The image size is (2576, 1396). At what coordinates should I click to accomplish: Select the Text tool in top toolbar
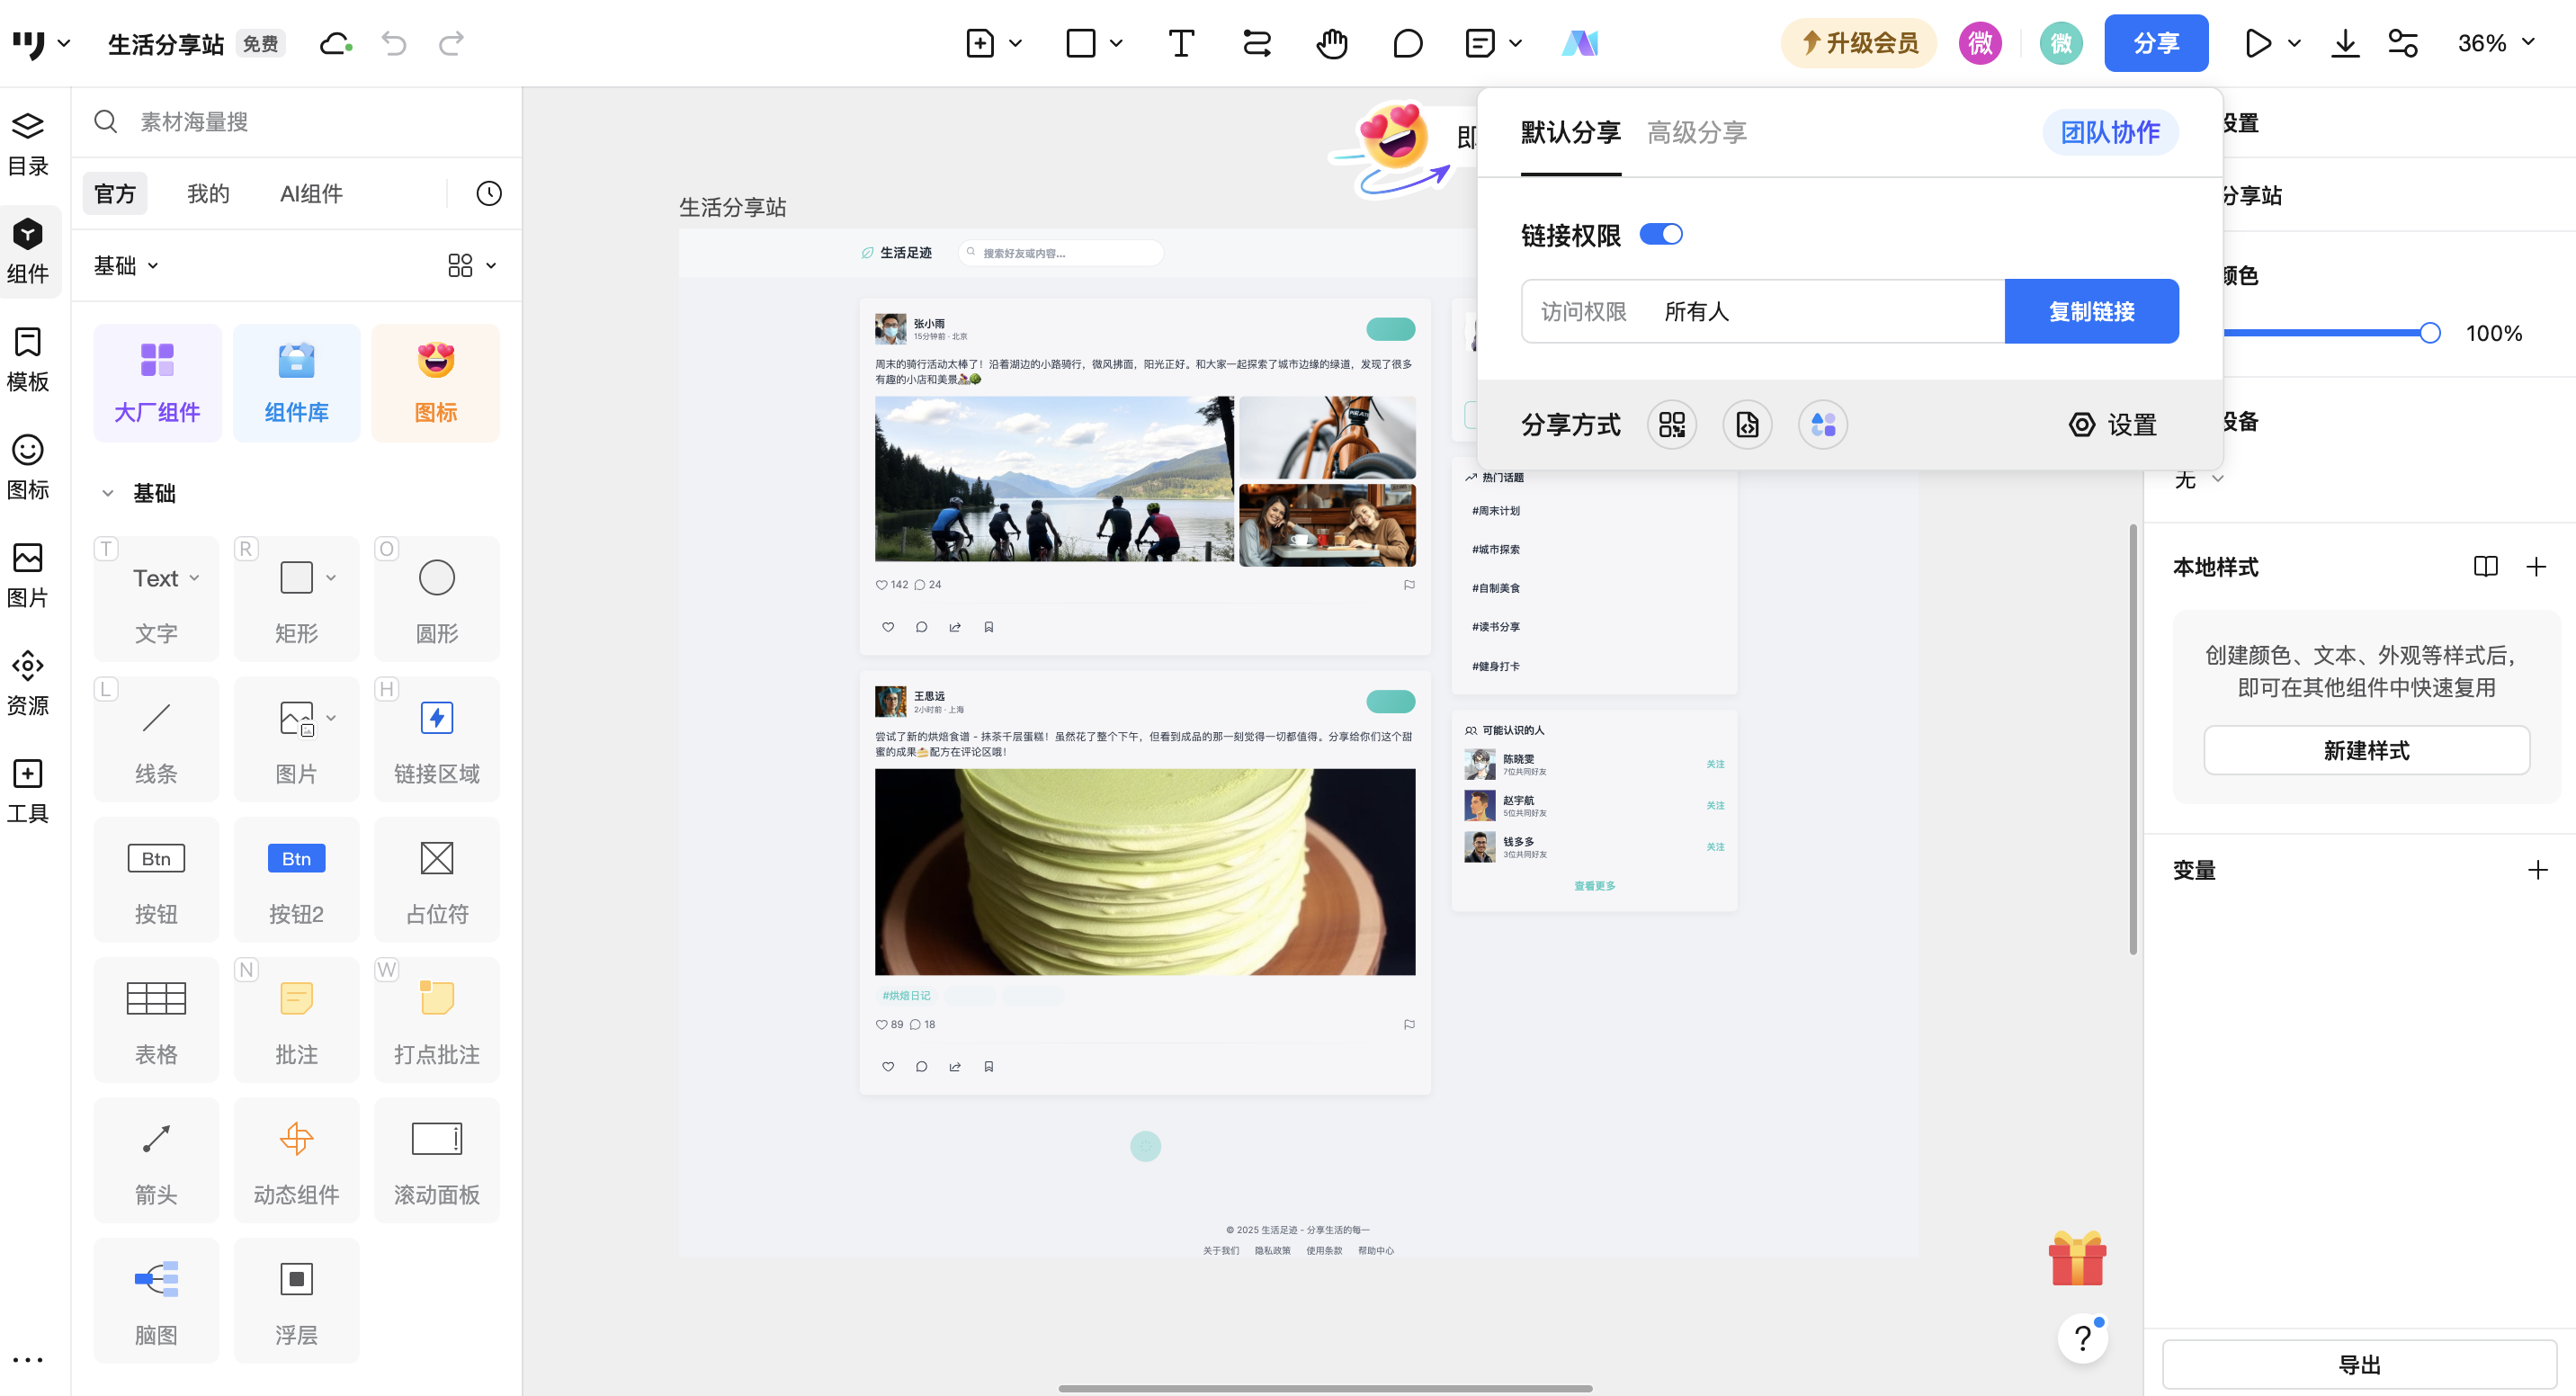click(x=1181, y=43)
